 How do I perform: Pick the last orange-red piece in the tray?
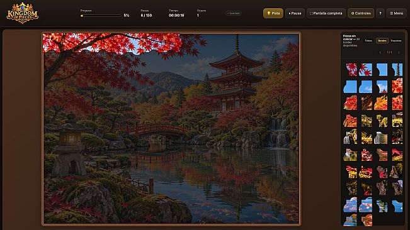(x=367, y=220)
